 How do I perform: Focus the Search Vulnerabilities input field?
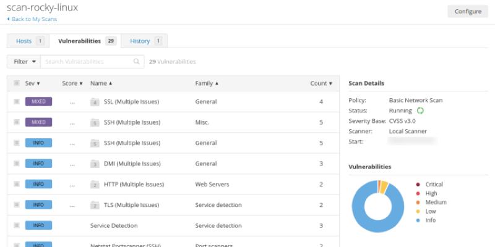point(87,62)
